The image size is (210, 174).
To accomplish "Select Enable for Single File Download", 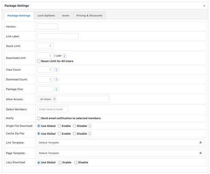I will (x=59, y=126).
